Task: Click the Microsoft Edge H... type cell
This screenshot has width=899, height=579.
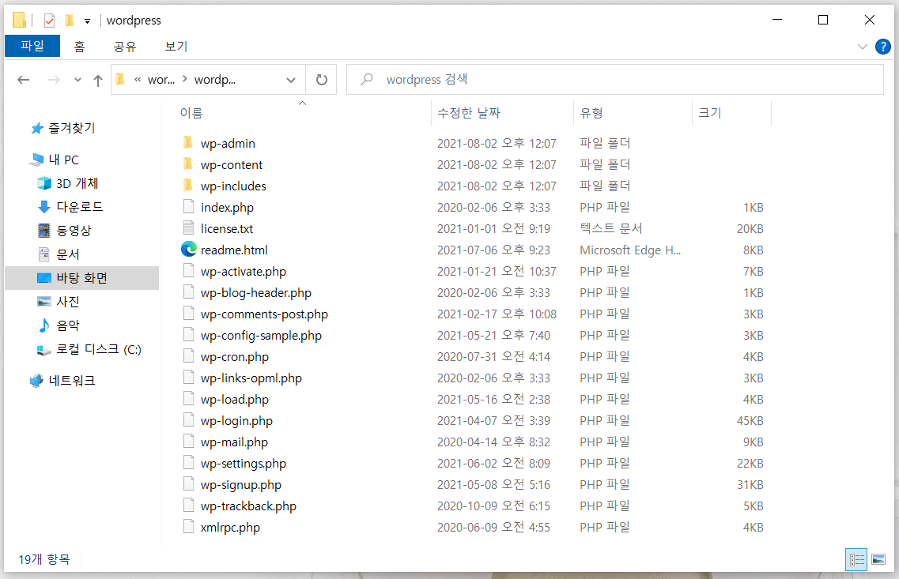Action: click(630, 250)
